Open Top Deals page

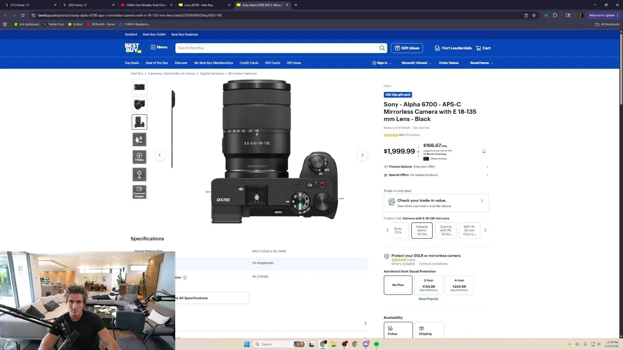[x=132, y=63]
